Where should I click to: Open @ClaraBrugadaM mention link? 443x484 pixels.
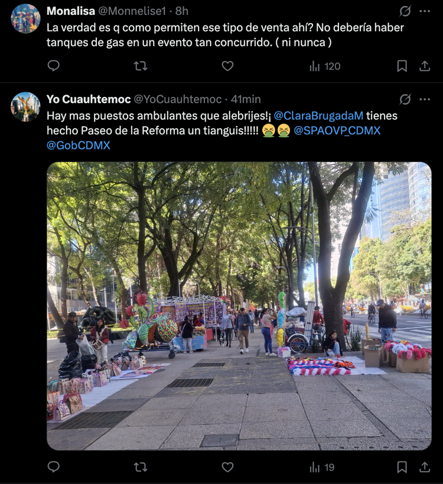coord(318,116)
